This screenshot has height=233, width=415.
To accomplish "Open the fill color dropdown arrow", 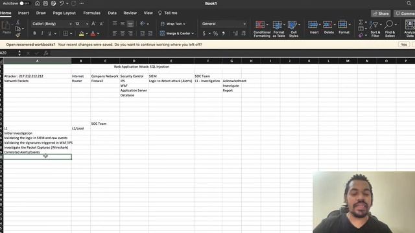I will pos(86,34).
